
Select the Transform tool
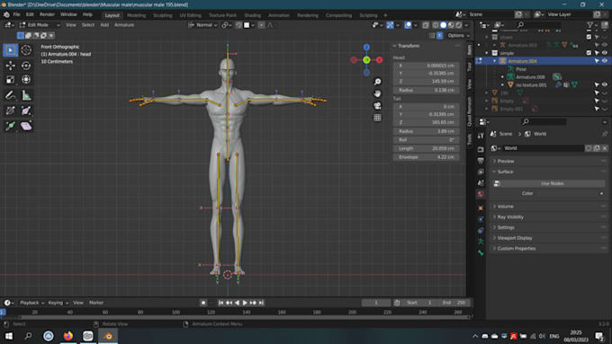tap(26, 79)
